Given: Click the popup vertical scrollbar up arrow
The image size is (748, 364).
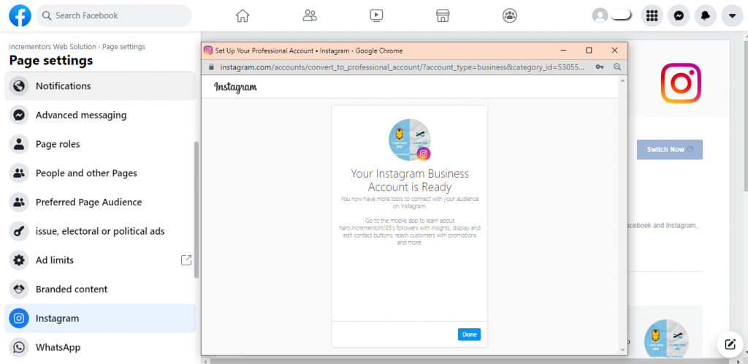Looking at the screenshot, I should tap(622, 80).
